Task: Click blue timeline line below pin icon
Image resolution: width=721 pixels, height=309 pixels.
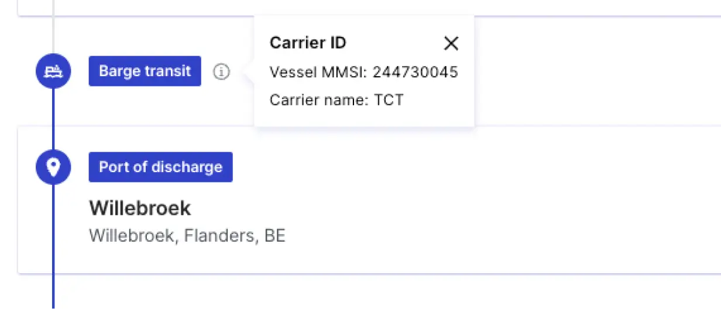Action: 53,247
